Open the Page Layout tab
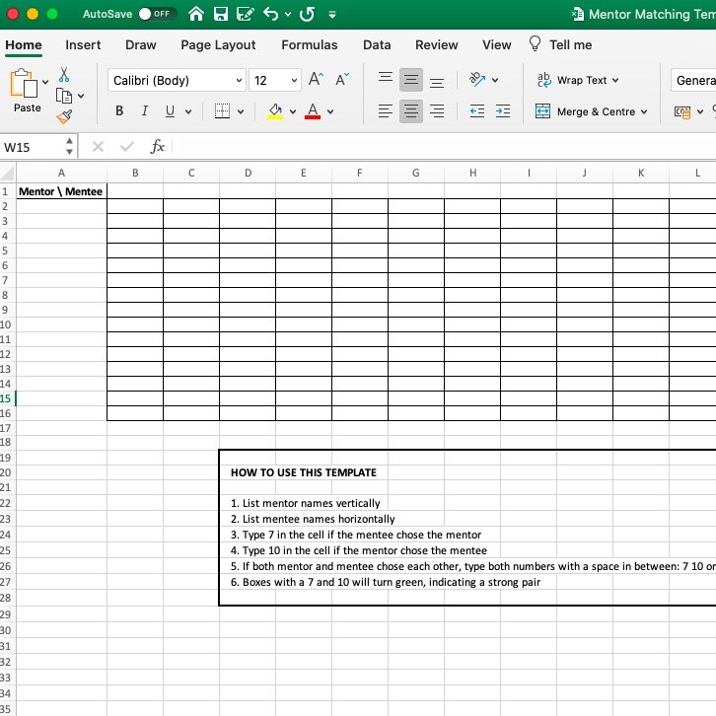The image size is (716, 716). (x=218, y=44)
